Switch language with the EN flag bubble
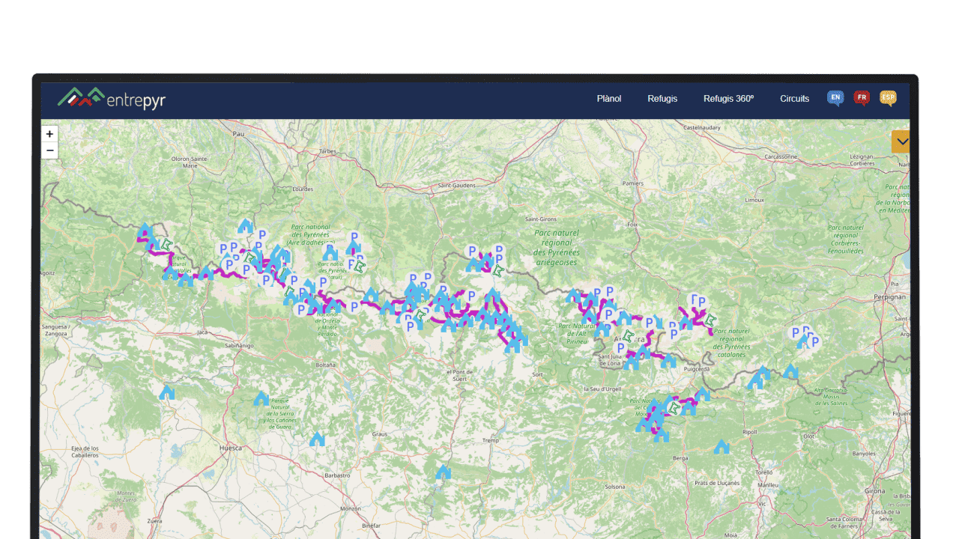 point(835,98)
